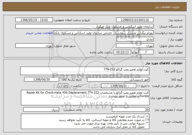This screenshot has height=135, width=192.
Task: Click the days remaining field showing 7
Action: tap(146, 52)
